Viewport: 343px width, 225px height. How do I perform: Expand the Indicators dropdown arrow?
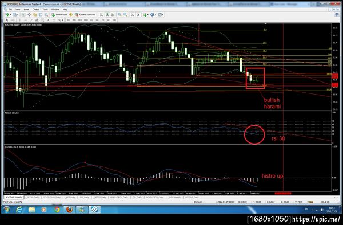point(147,15)
